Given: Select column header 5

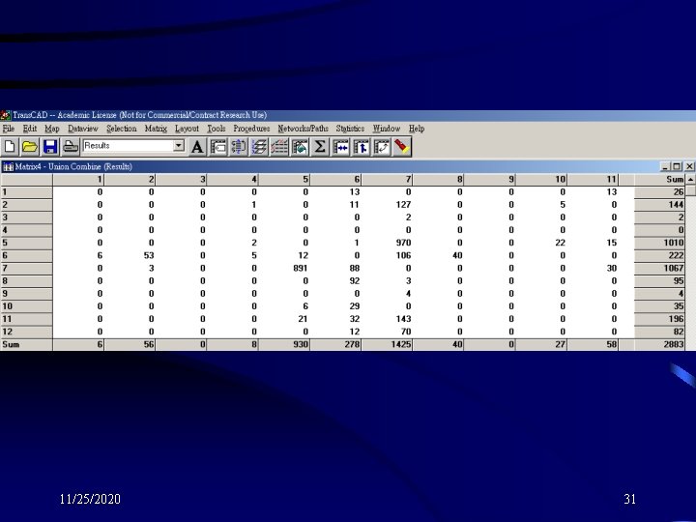Looking at the screenshot, I should point(284,180).
